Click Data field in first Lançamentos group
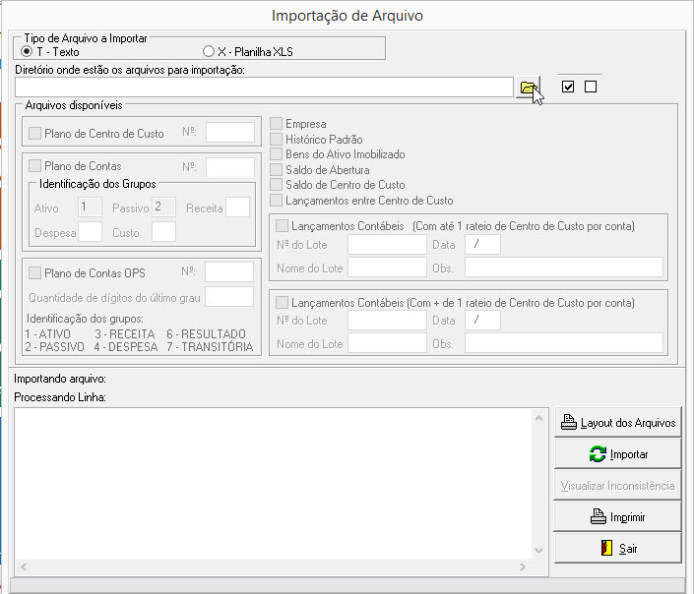694x594 pixels. pos(483,245)
